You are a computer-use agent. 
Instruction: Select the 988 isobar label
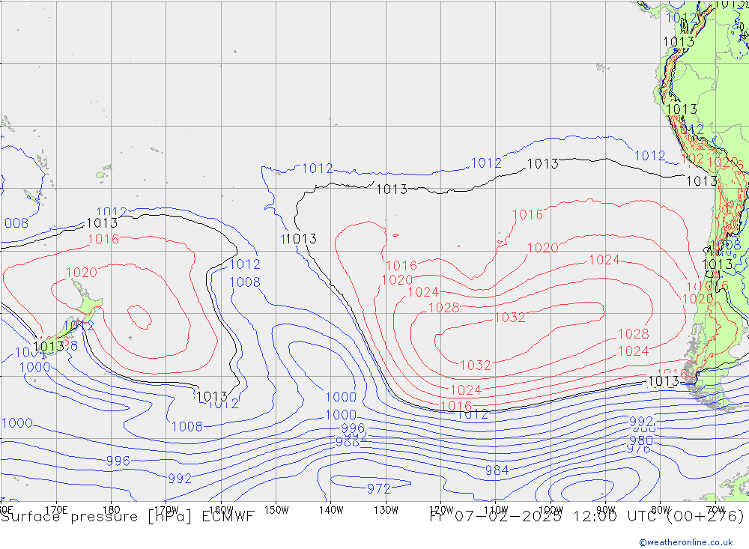tap(348, 442)
